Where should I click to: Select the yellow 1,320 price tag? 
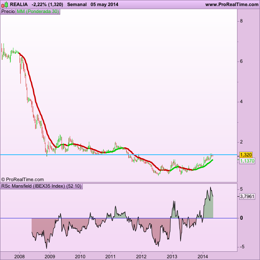click(x=246, y=155)
